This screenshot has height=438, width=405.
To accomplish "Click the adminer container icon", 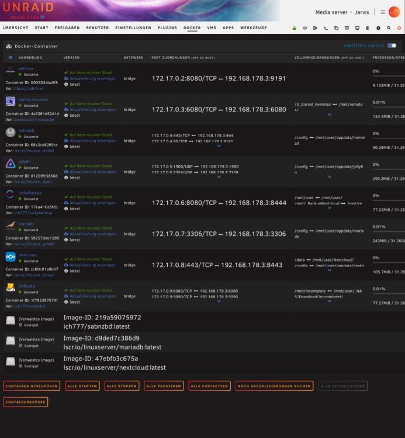I will coord(11,71).
